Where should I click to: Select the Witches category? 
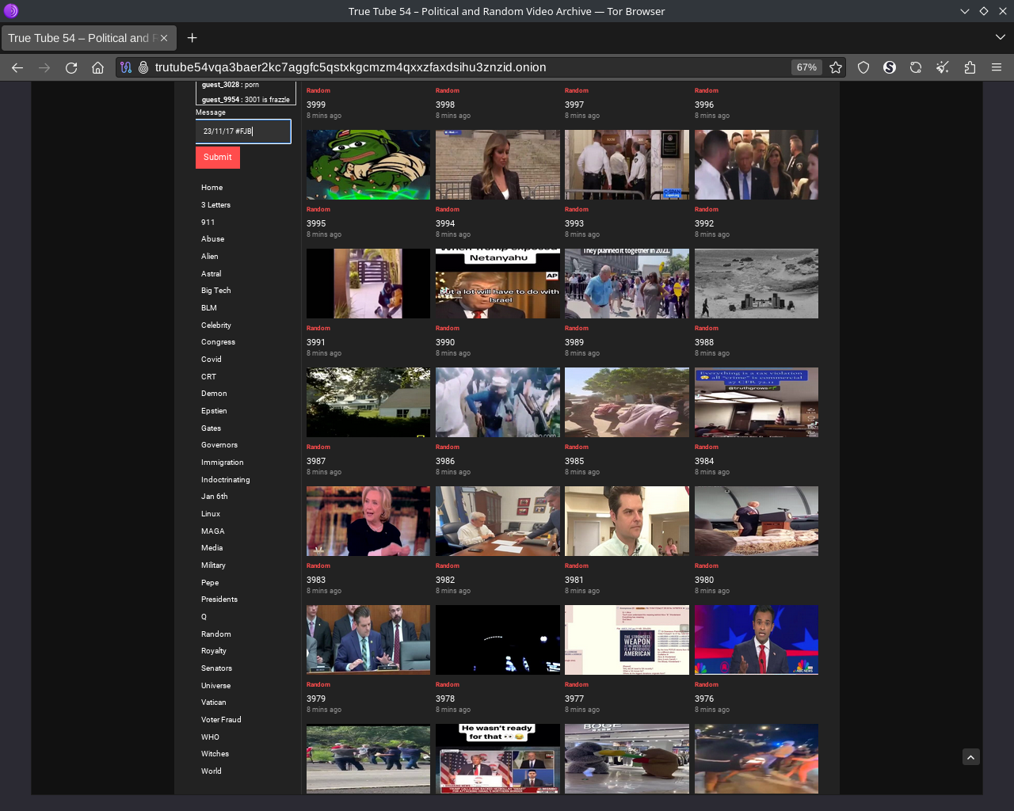pyautogui.click(x=215, y=754)
